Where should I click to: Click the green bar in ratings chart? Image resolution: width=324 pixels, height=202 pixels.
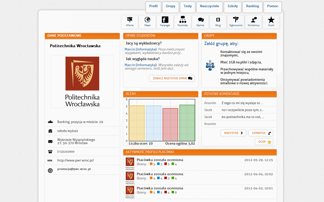pyautogui.click(x=187, y=123)
